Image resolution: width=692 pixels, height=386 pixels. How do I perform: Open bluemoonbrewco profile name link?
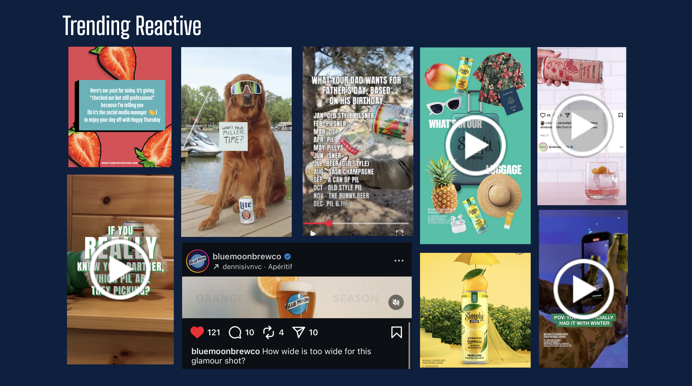(247, 256)
